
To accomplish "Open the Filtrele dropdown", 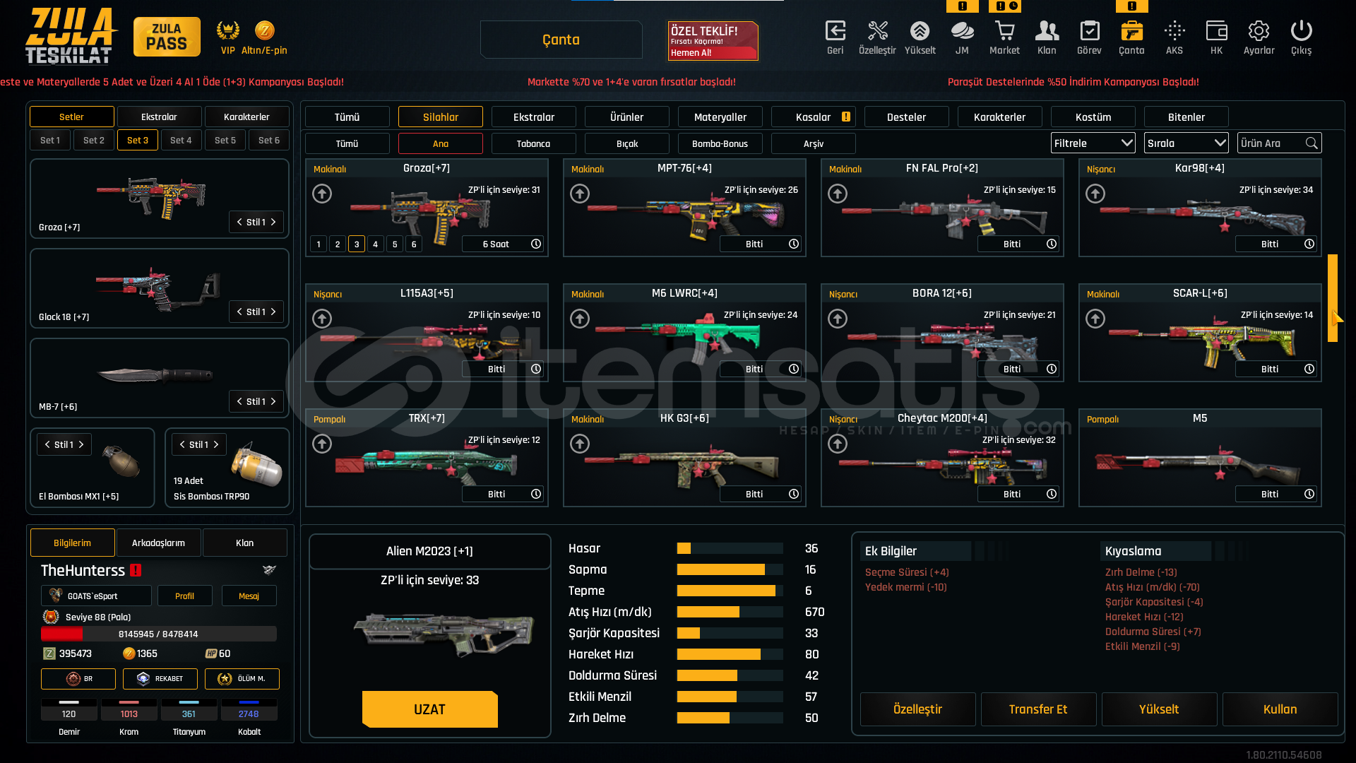I will pos(1093,143).
